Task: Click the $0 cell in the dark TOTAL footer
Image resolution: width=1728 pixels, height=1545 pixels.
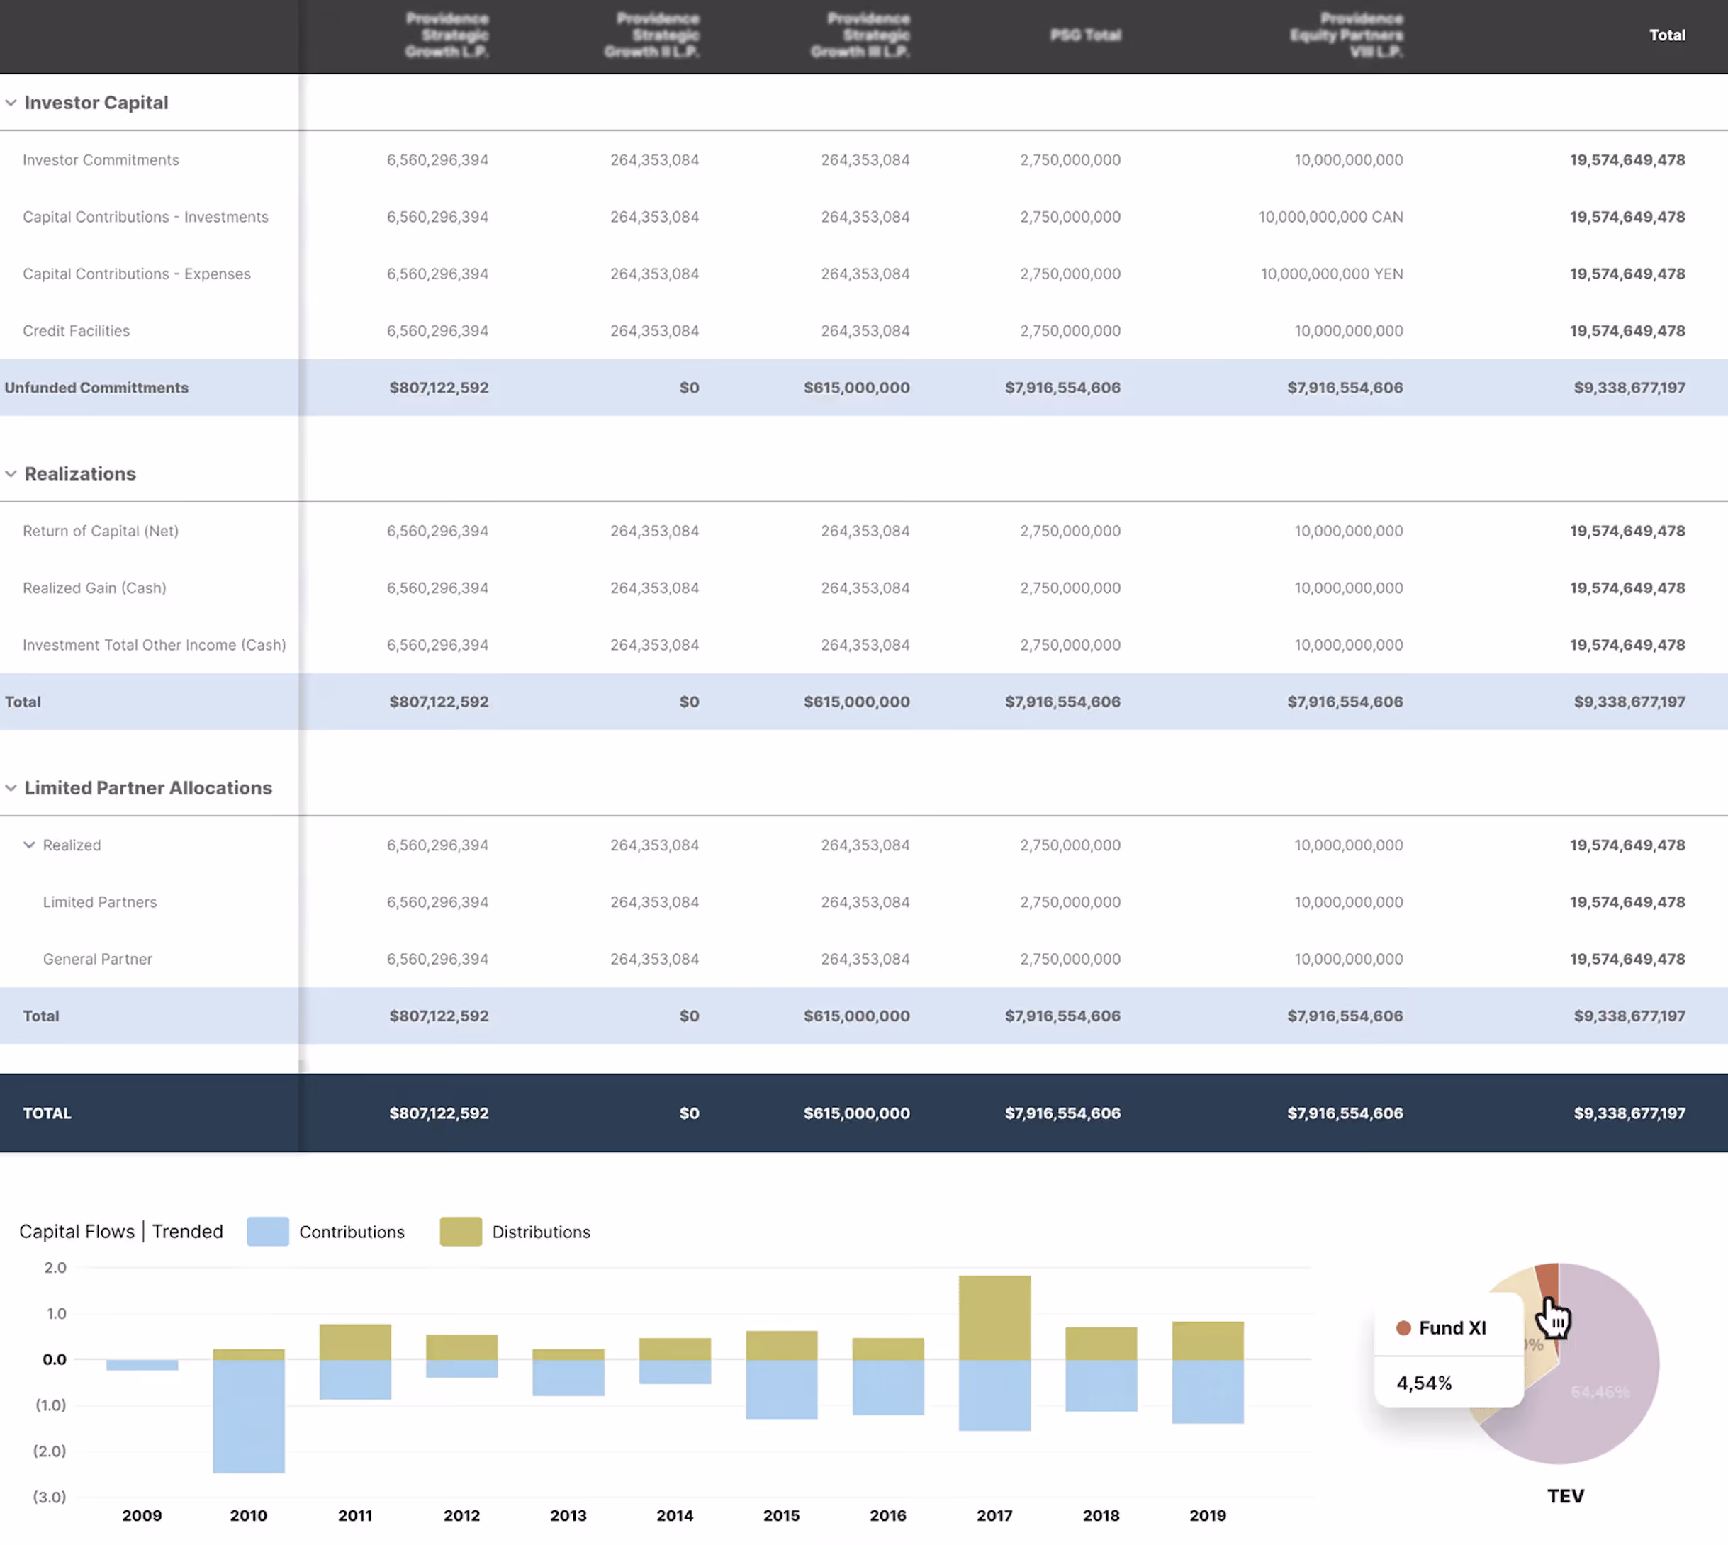Action: point(689,1113)
